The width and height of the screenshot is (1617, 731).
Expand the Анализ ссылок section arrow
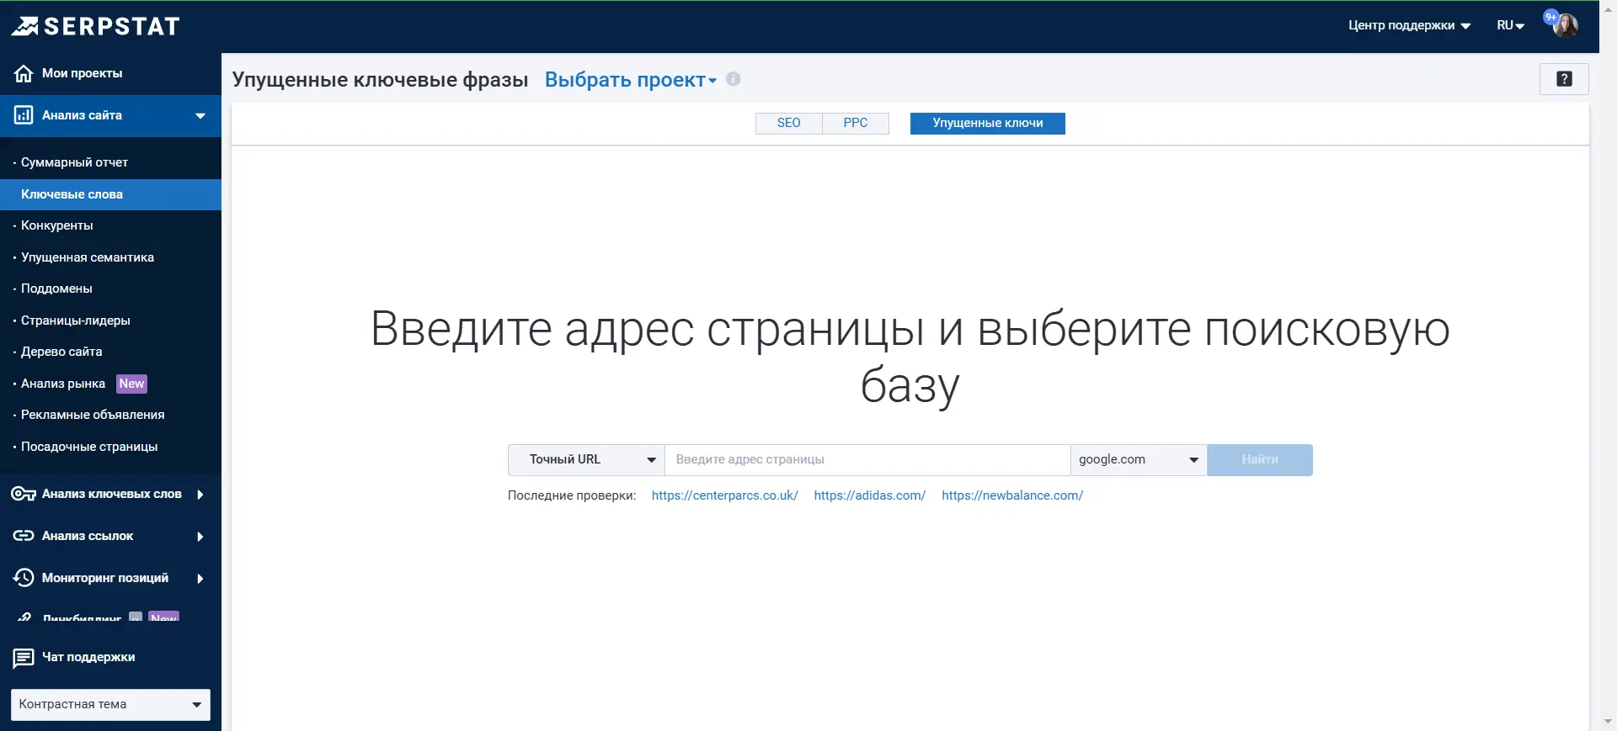(x=200, y=537)
